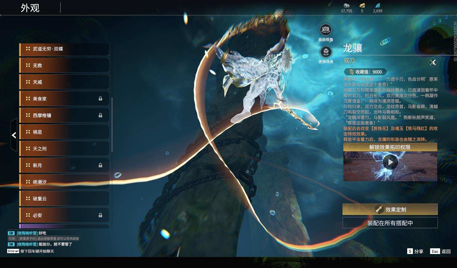This screenshot has width=457, height=268.
Task: Select the 天之刑 skin
Action: (64, 149)
